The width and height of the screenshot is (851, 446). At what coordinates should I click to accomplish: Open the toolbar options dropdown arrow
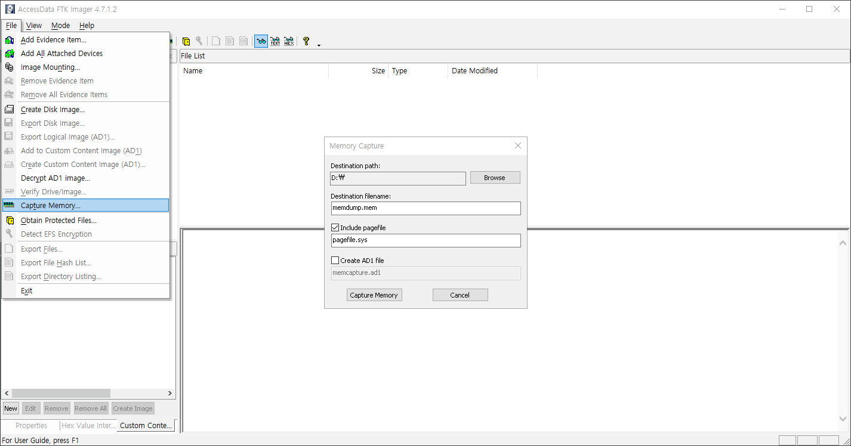pyautogui.click(x=319, y=45)
